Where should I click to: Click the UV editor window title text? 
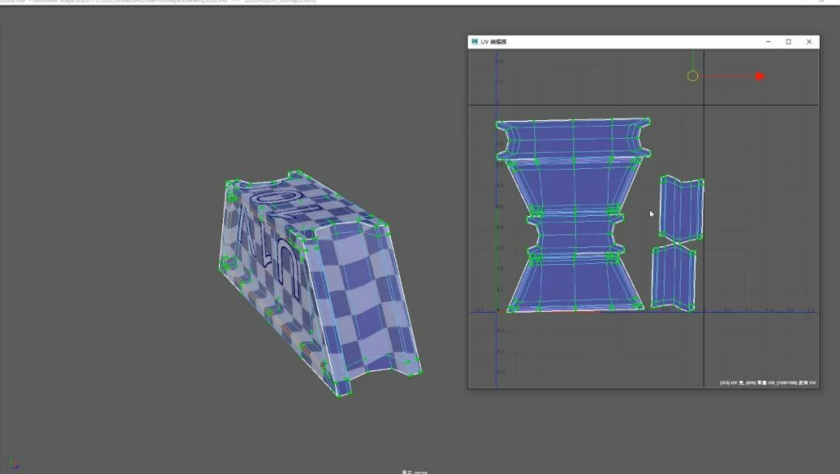[x=494, y=42]
